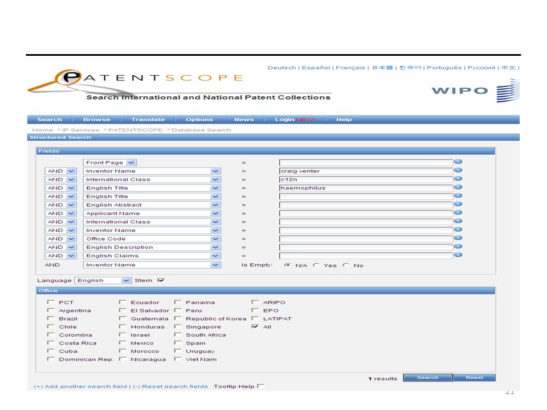Screen dimensions: 547x410
Task: Click the Search button
Action: click(428, 378)
